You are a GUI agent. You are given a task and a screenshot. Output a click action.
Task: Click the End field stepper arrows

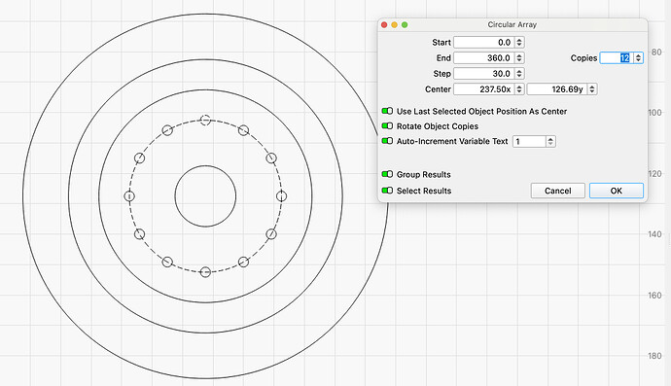pyautogui.click(x=519, y=57)
